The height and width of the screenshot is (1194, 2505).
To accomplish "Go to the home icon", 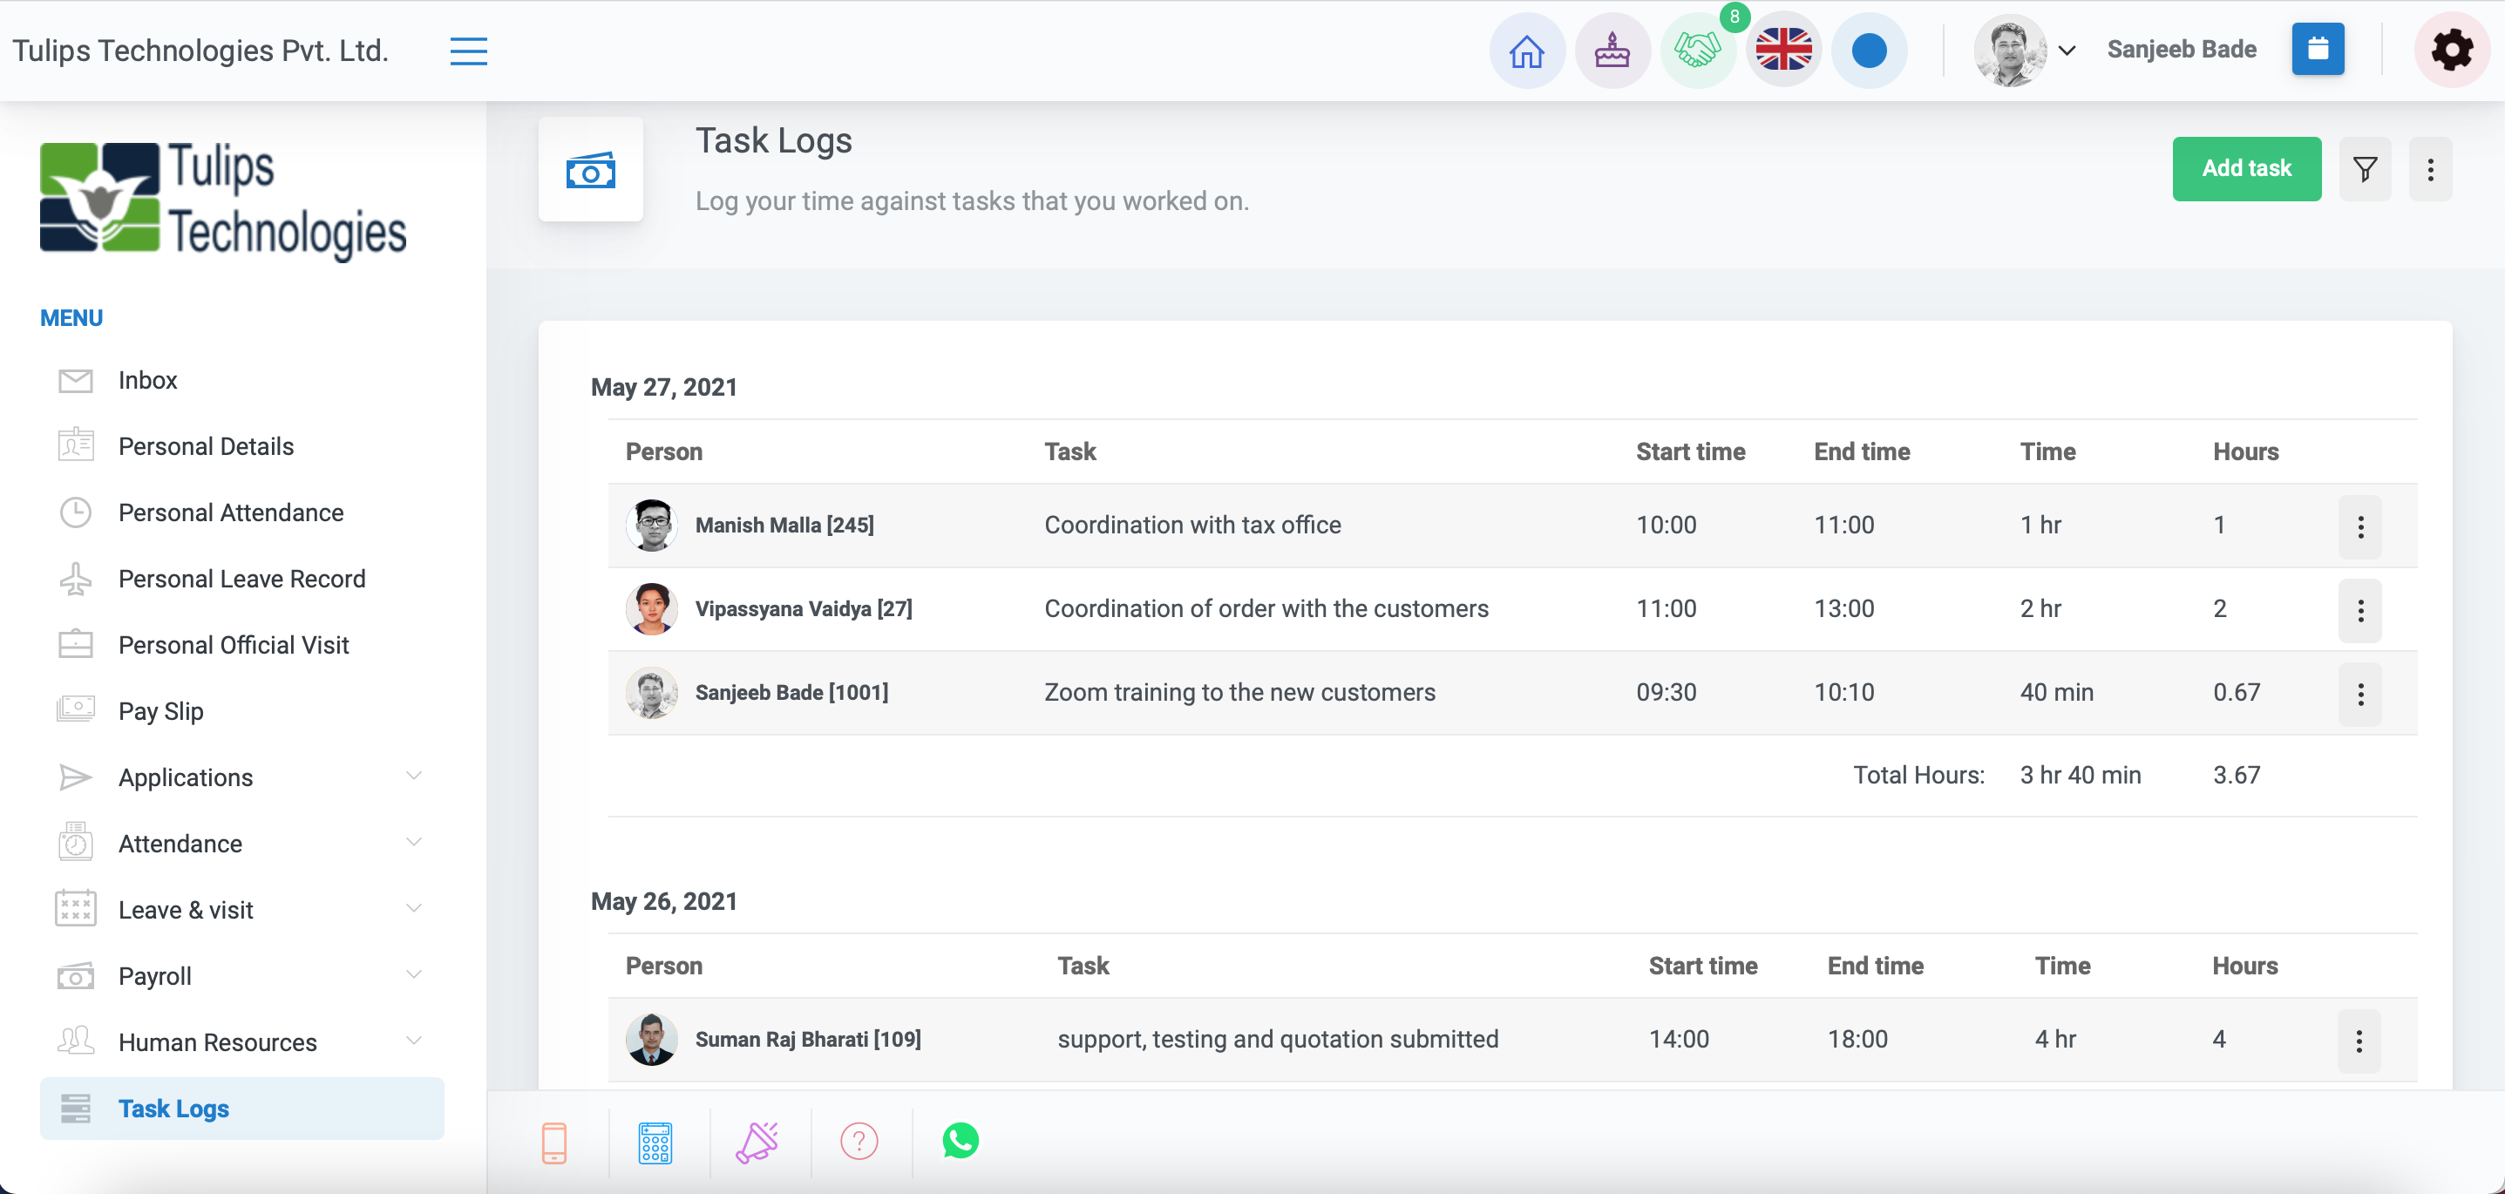I will pos(1527,51).
